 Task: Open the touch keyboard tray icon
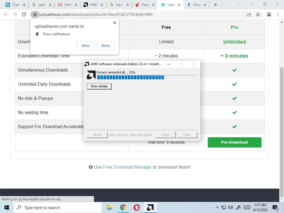247,207
